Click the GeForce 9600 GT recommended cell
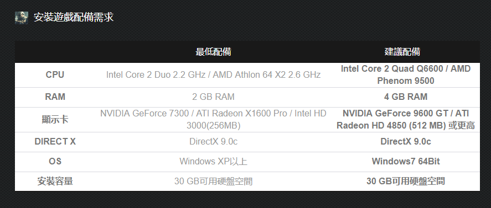This screenshot has height=208, width=491. pos(406,119)
